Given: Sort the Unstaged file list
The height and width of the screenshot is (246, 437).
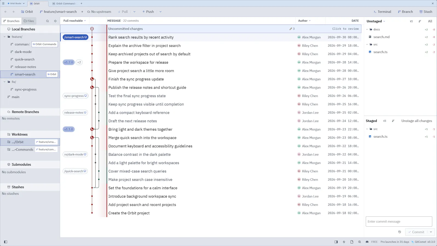Looking at the screenshot, I should coord(420,21).
